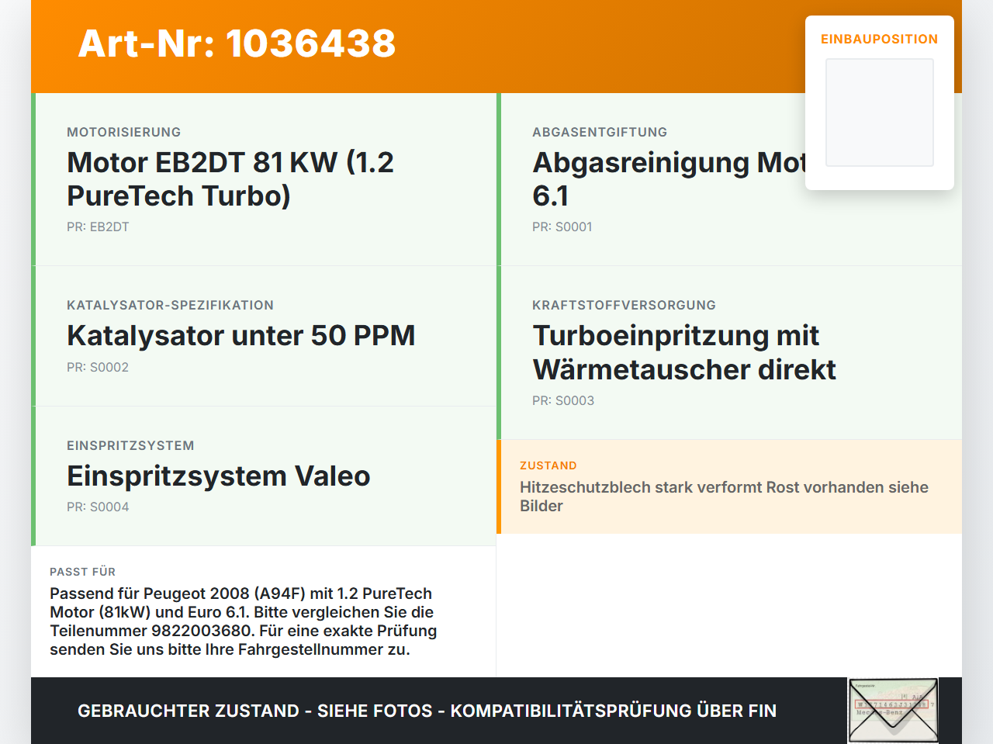Click the KRAFTSTOFFVERSORGUNG section label
Image resolution: width=993 pixels, height=744 pixels.
(624, 306)
